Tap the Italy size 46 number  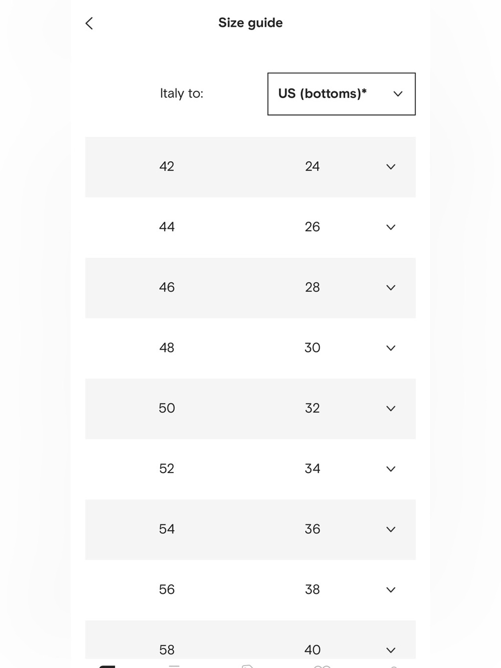click(167, 287)
